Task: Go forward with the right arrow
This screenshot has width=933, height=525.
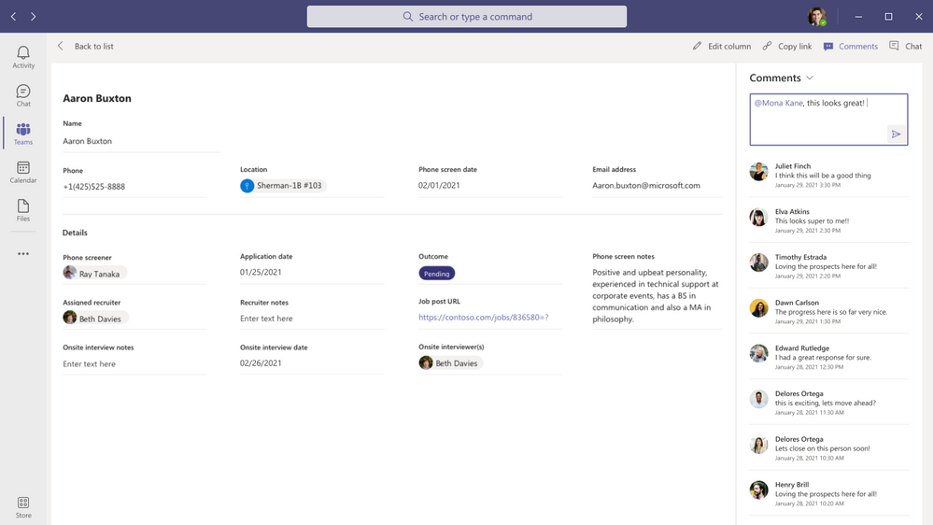Action: tap(34, 17)
